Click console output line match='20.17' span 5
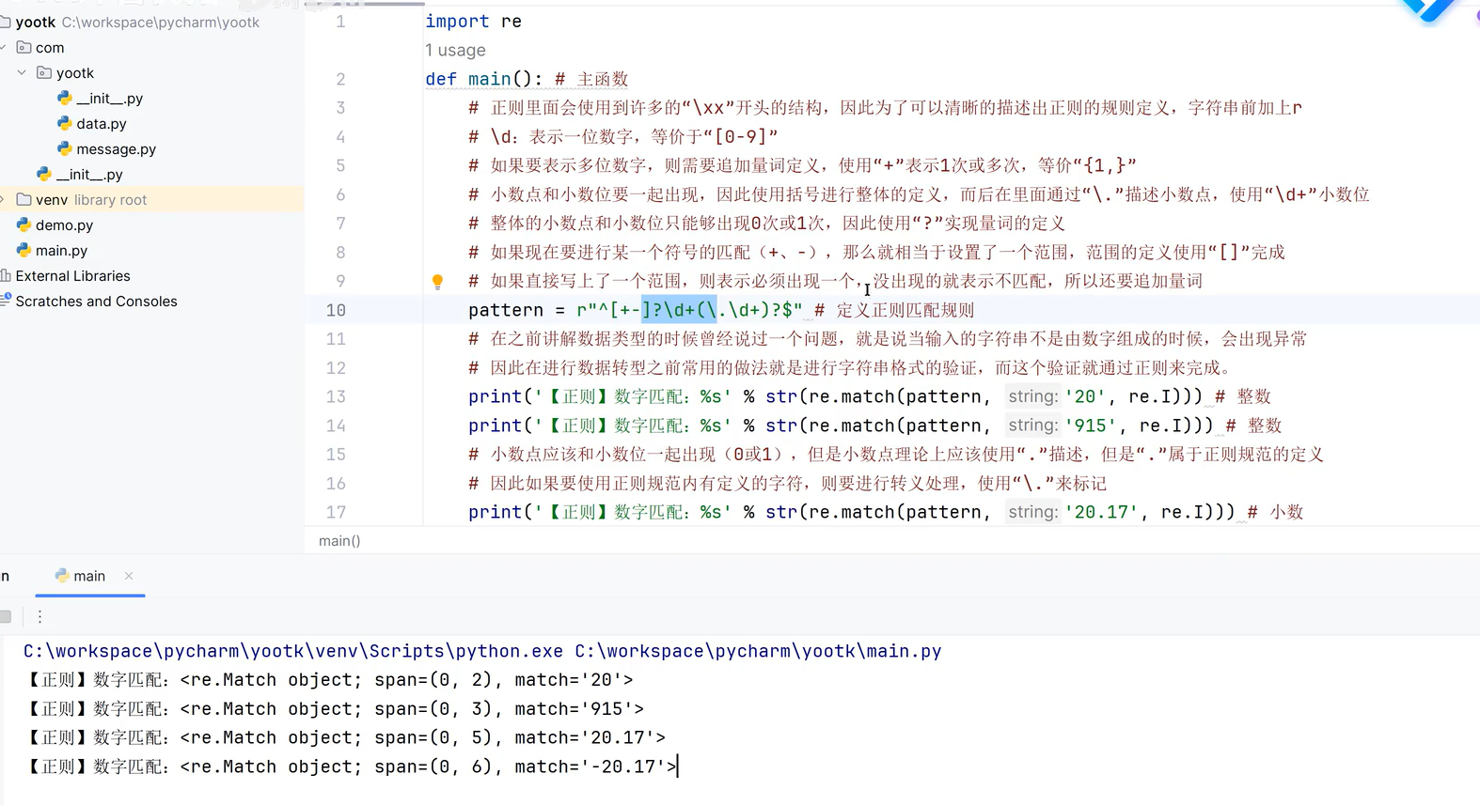This screenshot has width=1480, height=805. click(x=345, y=737)
